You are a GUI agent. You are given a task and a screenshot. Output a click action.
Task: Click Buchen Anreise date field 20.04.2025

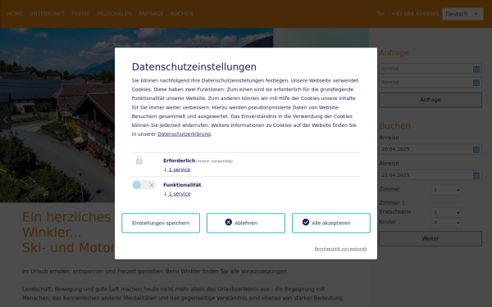[x=430, y=149]
